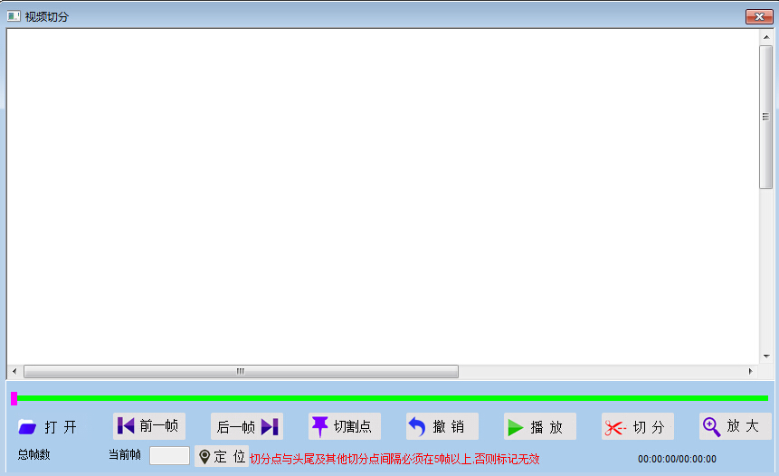This screenshot has height=476, width=779.
Task: Click the horizontal scrollbar thumb
Action: (x=241, y=371)
